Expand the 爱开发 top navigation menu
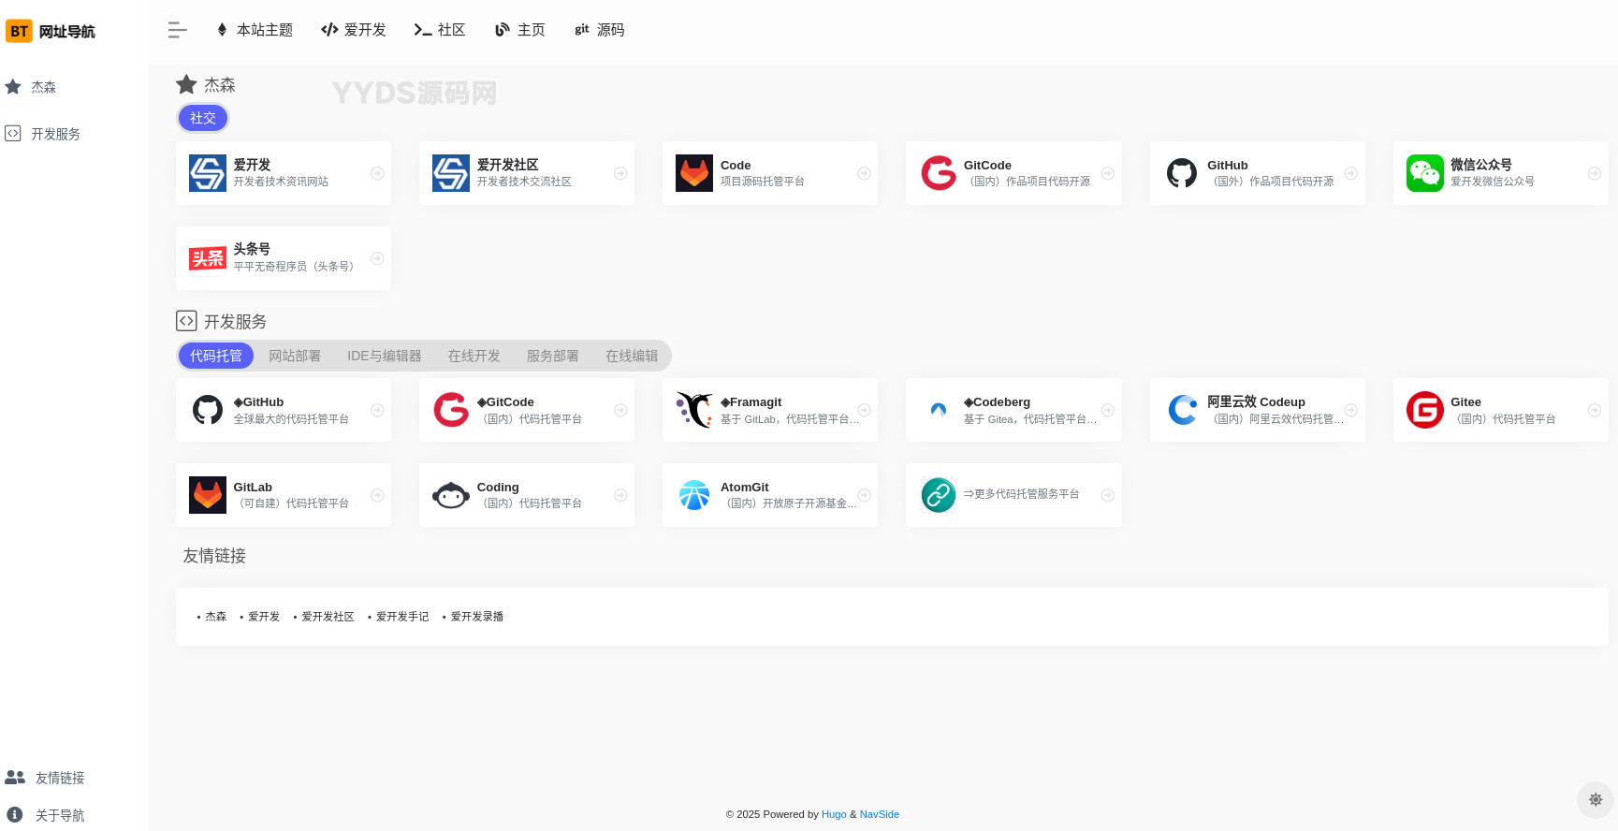The width and height of the screenshot is (1618, 831). coord(354,30)
